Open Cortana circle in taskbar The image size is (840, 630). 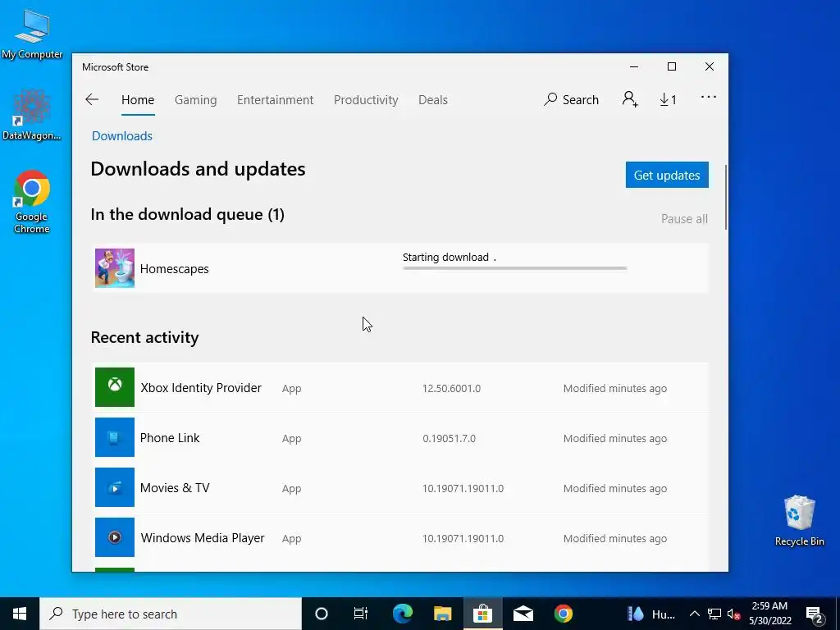click(x=322, y=614)
